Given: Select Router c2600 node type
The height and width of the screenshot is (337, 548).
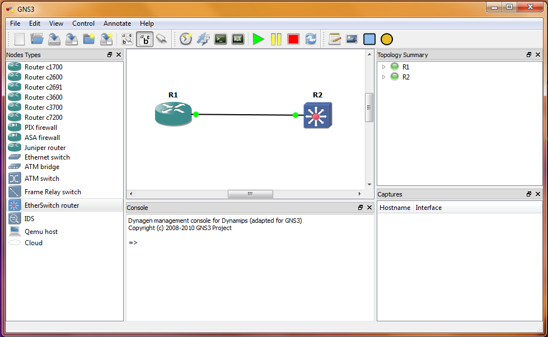Looking at the screenshot, I should pos(65,77).
